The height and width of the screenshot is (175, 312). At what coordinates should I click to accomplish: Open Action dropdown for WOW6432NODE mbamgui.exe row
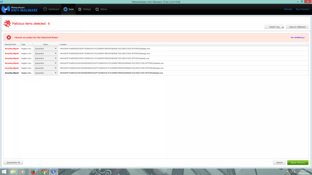[x=45, y=68]
